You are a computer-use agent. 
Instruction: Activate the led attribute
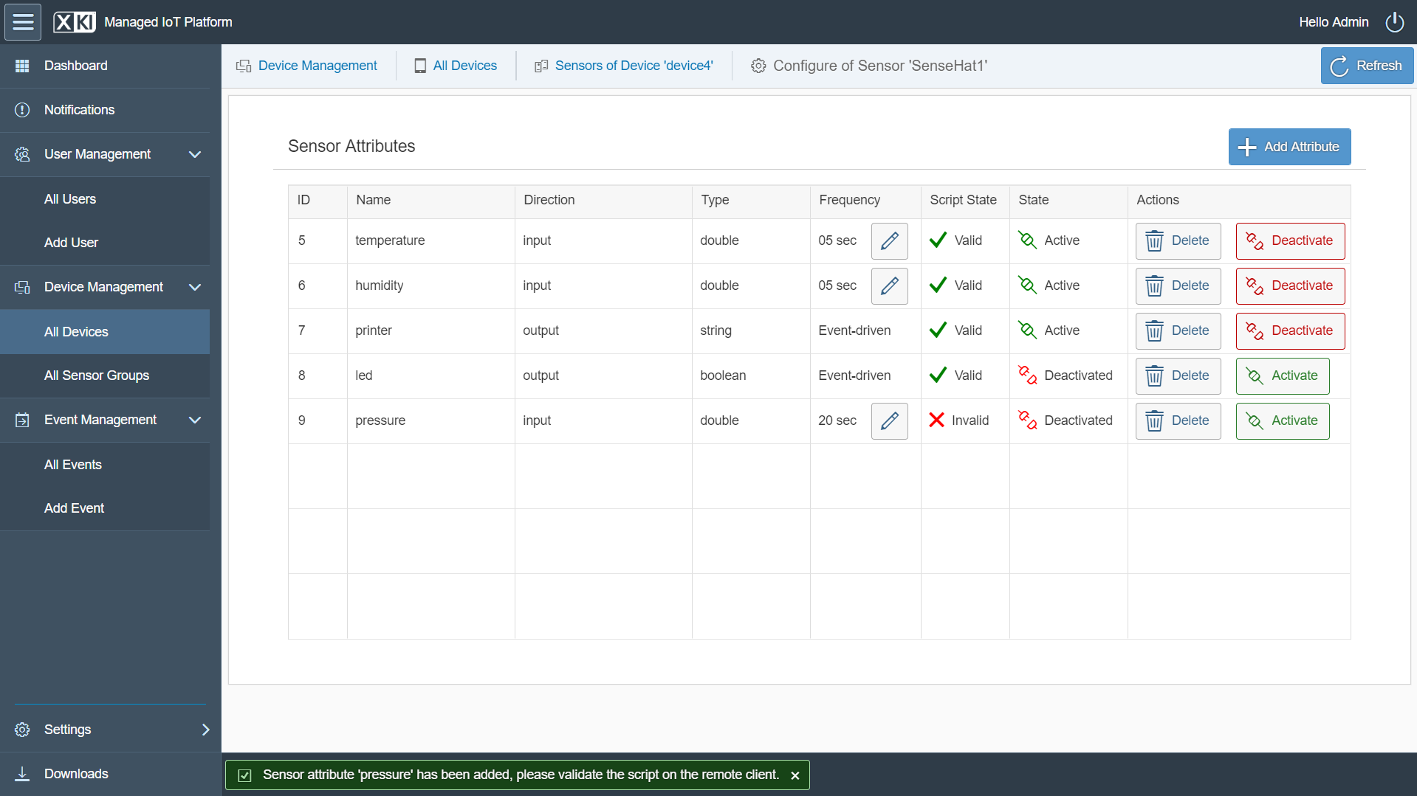pyautogui.click(x=1283, y=375)
